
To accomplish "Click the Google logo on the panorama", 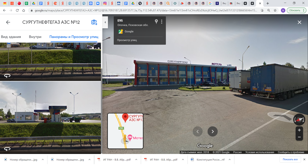I will 205,146.
